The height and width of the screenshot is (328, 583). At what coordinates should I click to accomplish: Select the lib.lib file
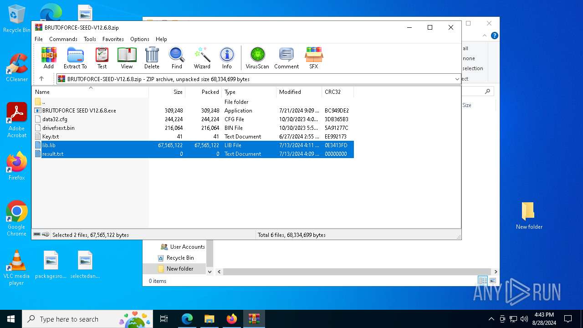(x=194, y=145)
